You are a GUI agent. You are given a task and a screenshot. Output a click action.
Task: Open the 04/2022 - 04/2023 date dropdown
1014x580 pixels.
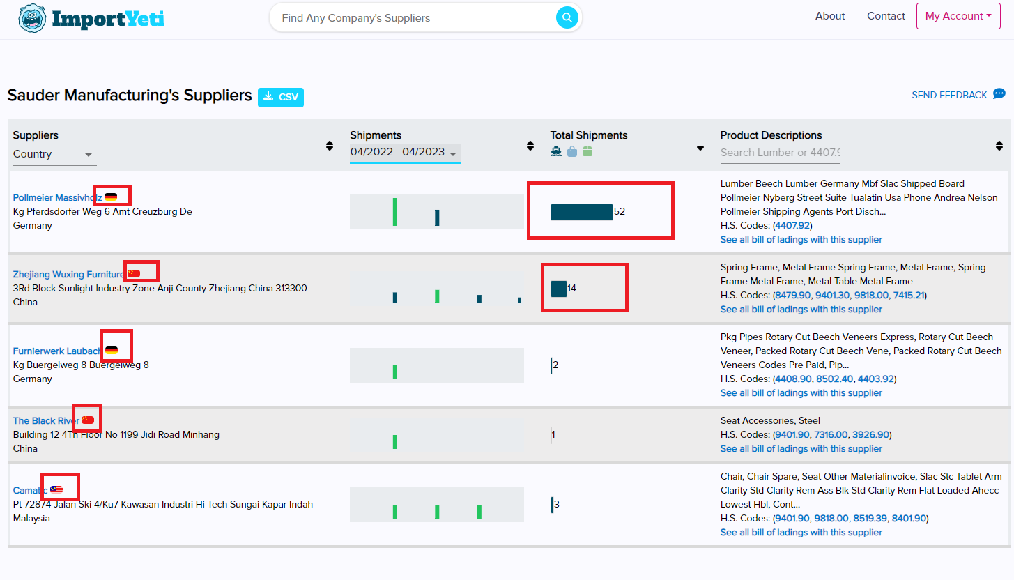pyautogui.click(x=405, y=153)
